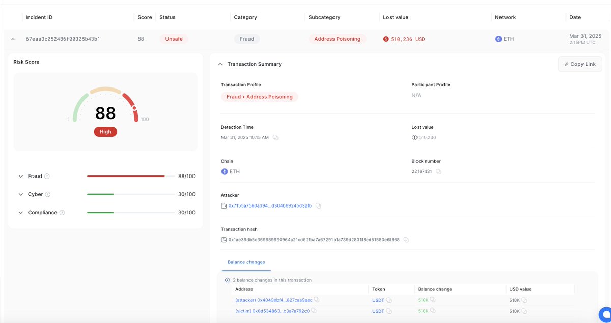
Task: Open USDT token link in attacker row
Action: [x=378, y=300]
